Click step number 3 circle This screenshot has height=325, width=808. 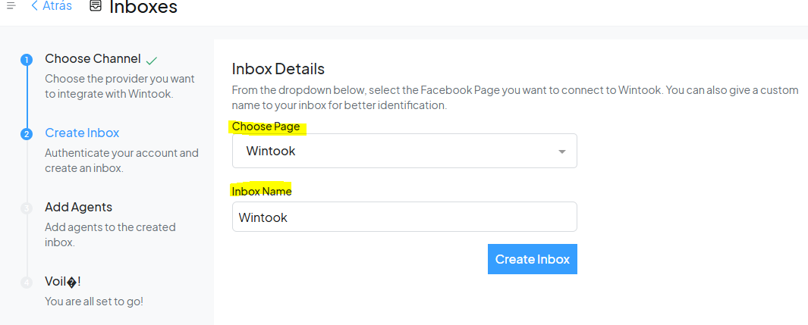coord(27,209)
